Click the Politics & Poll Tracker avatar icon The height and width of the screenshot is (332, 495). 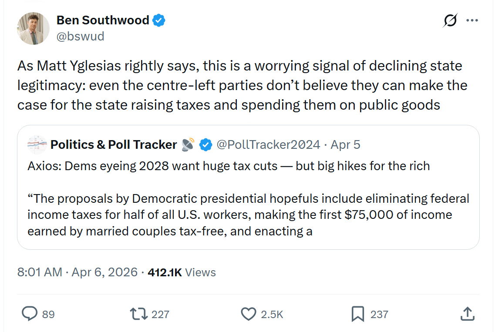tap(37, 144)
